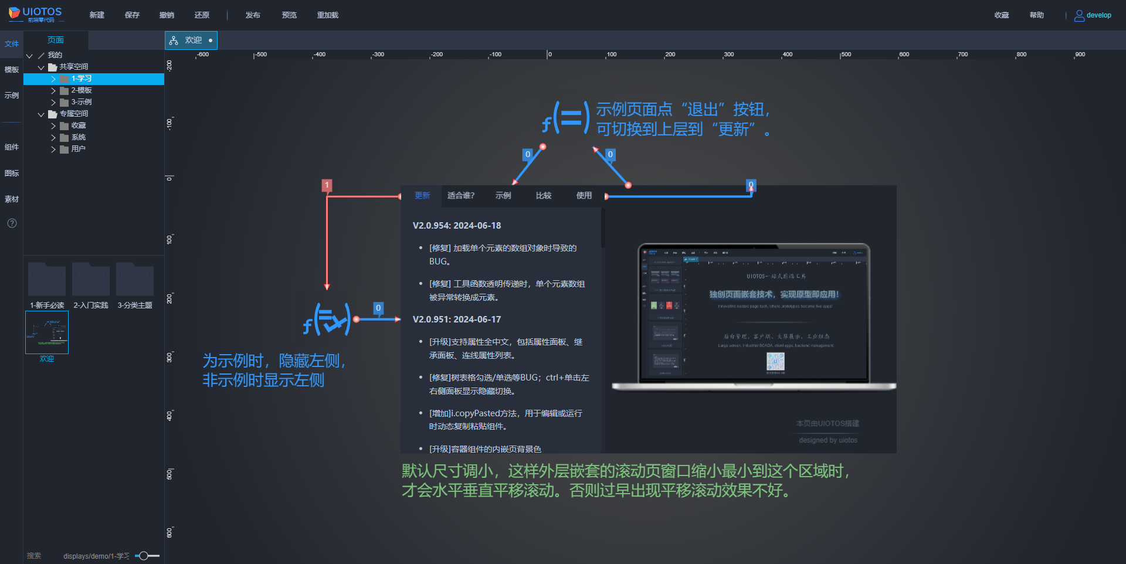Click 重加载 to reload
This screenshot has height=564, width=1126.
328,15
